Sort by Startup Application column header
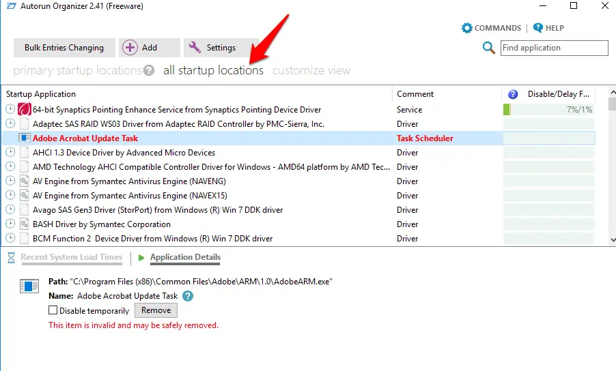The image size is (616, 371). tap(197, 94)
